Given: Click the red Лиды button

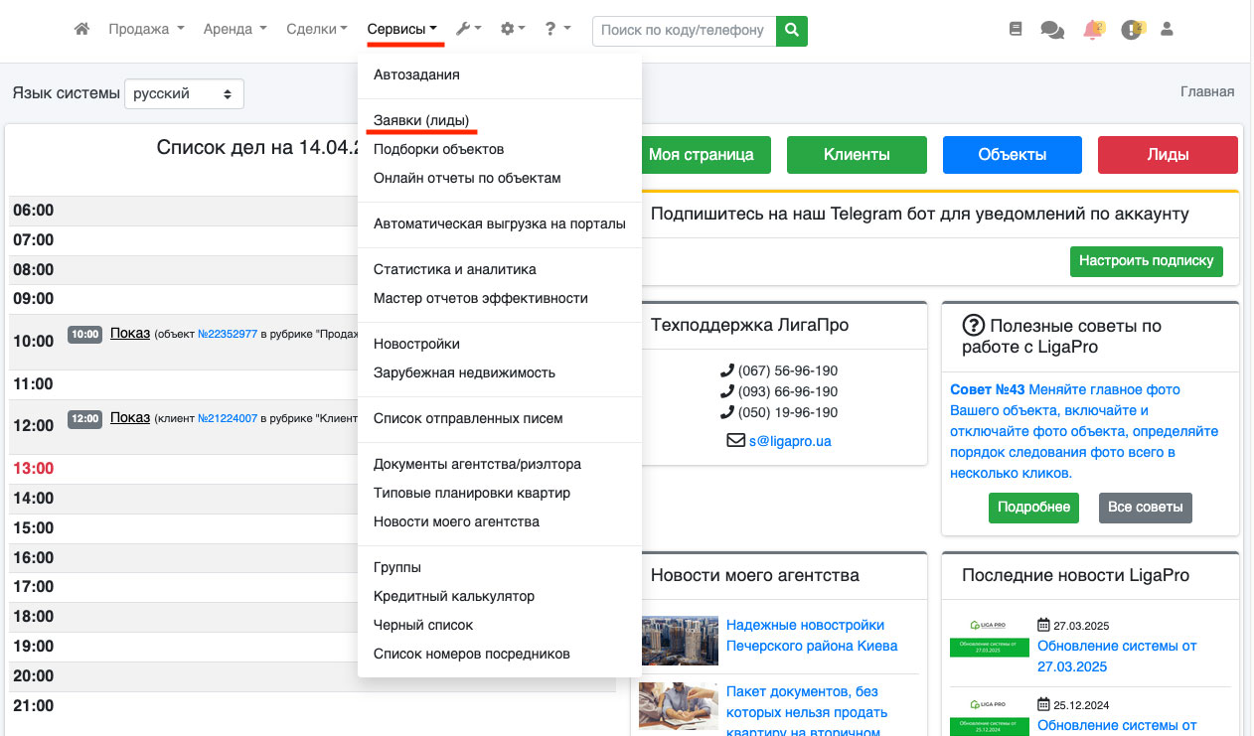Looking at the screenshot, I should pos(1168,155).
